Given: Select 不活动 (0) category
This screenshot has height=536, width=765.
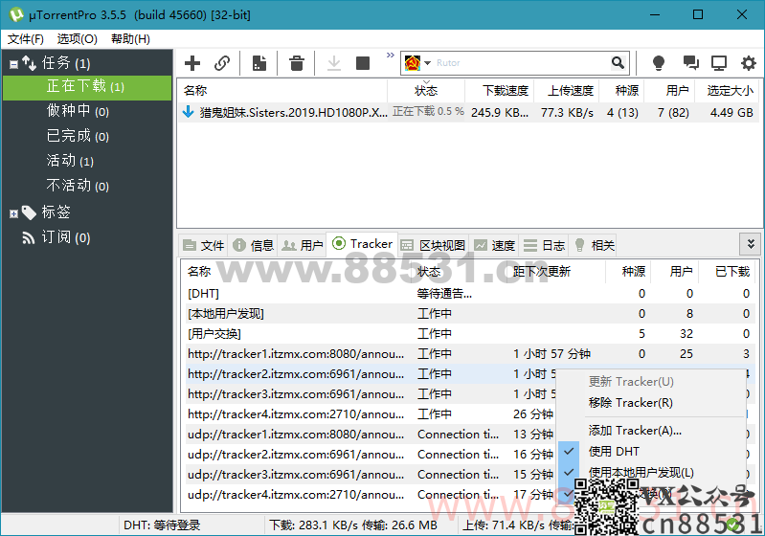Looking at the screenshot, I should click(x=78, y=186).
